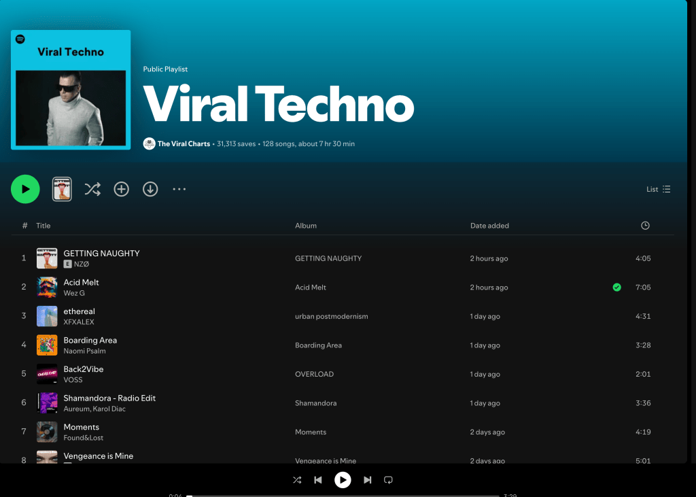Open the Boarding Area album link
This screenshot has height=497, width=696.
click(318, 345)
